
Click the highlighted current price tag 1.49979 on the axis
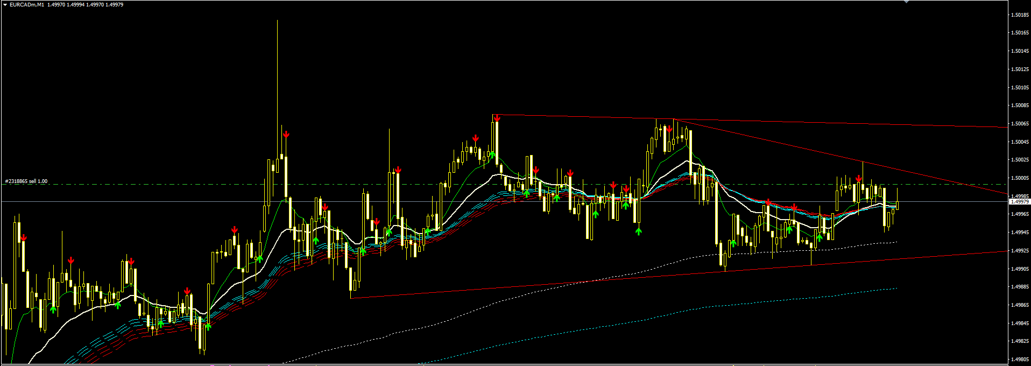pos(1019,202)
